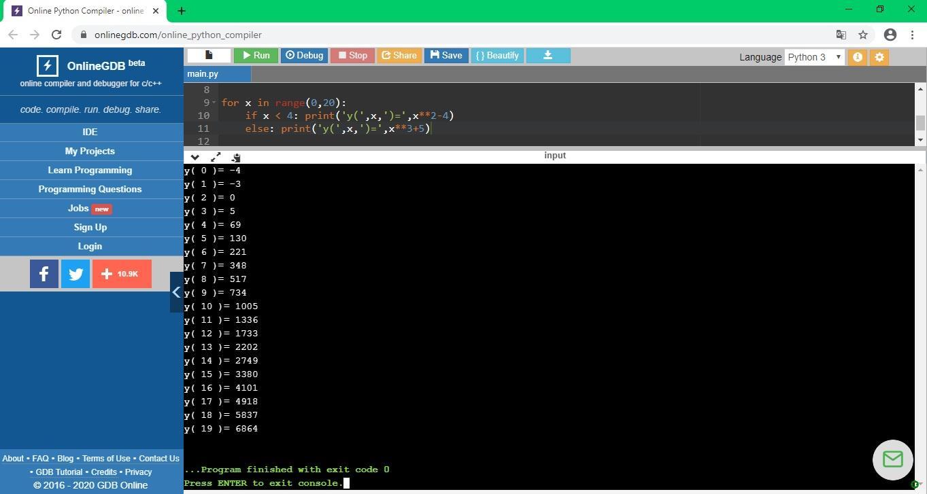Select the Online Python Compiler browser tab
The width and height of the screenshot is (927, 494).
click(85, 11)
